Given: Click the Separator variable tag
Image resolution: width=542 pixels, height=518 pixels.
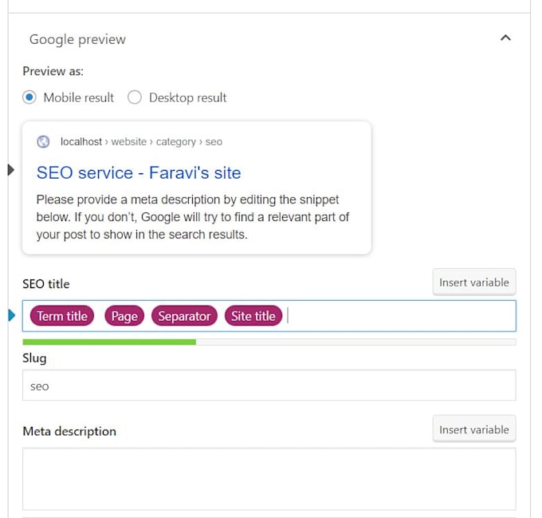Looking at the screenshot, I should point(184,316).
